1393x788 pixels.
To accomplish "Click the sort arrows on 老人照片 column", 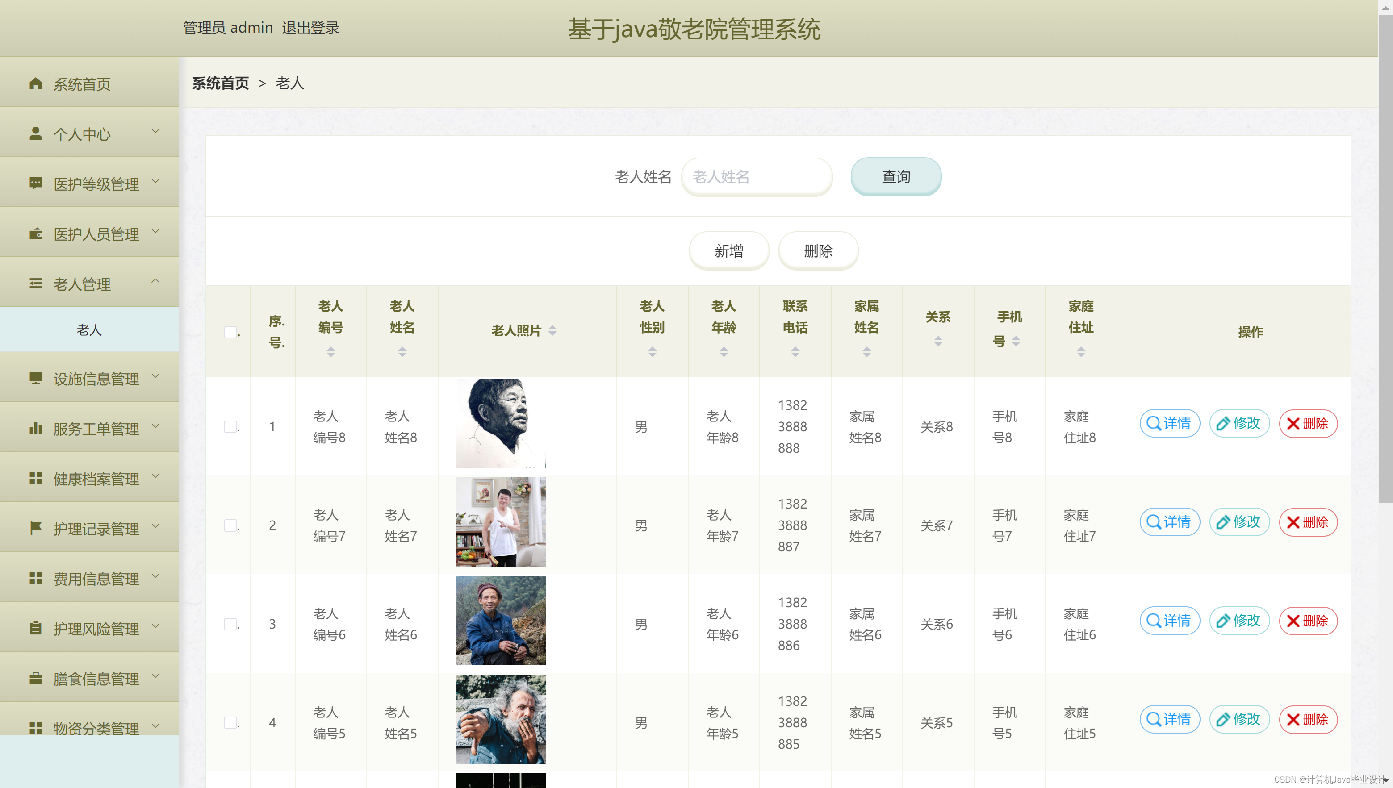I will coord(552,330).
